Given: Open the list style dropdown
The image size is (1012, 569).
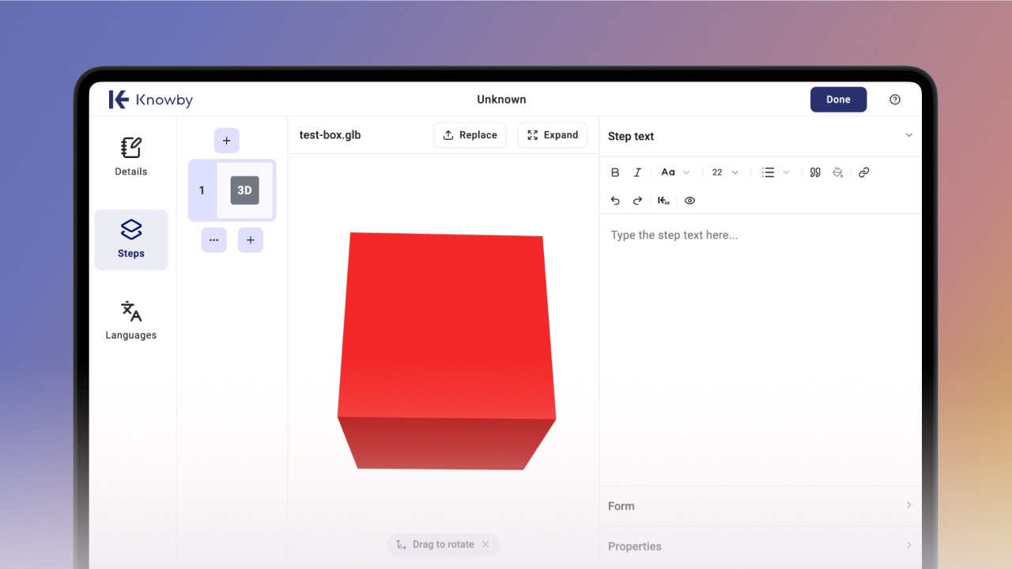Looking at the screenshot, I should coord(776,172).
